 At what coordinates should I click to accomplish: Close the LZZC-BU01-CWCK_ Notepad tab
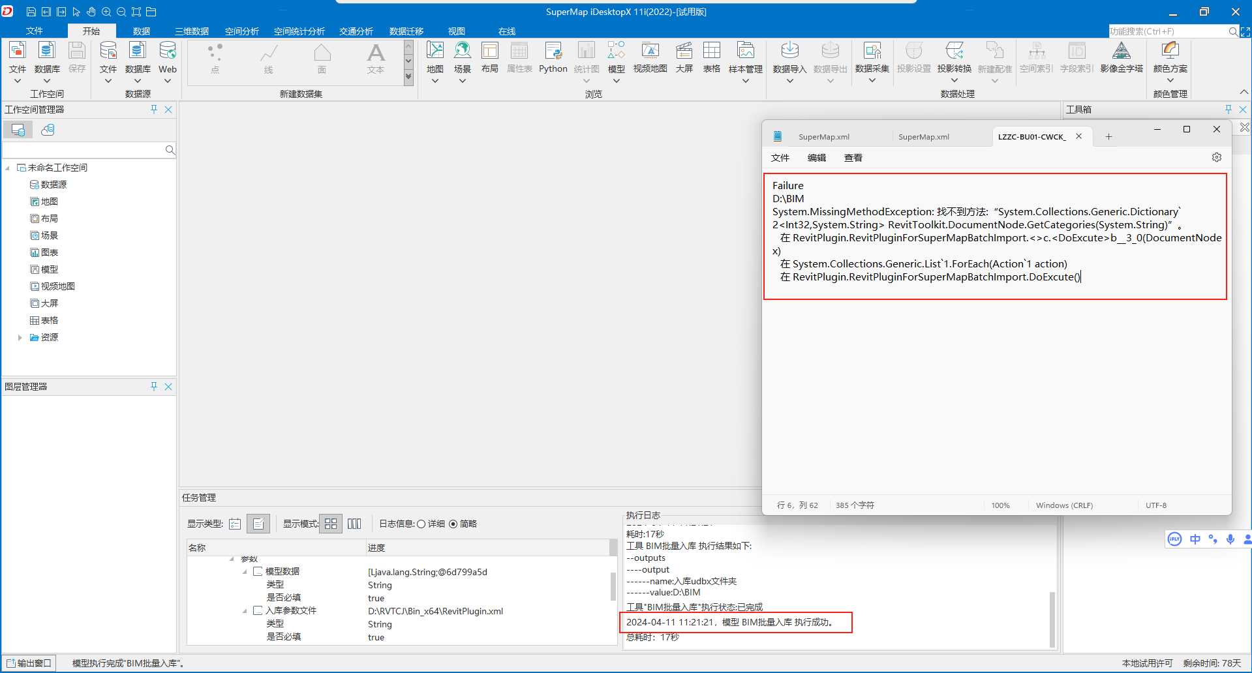[x=1078, y=136]
